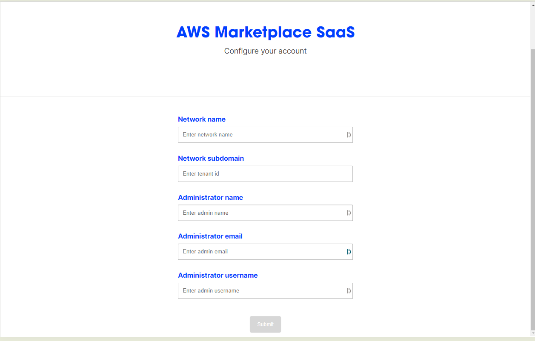The height and width of the screenshot is (341, 535).
Task: Click the Configure your account subtitle
Action: point(265,51)
